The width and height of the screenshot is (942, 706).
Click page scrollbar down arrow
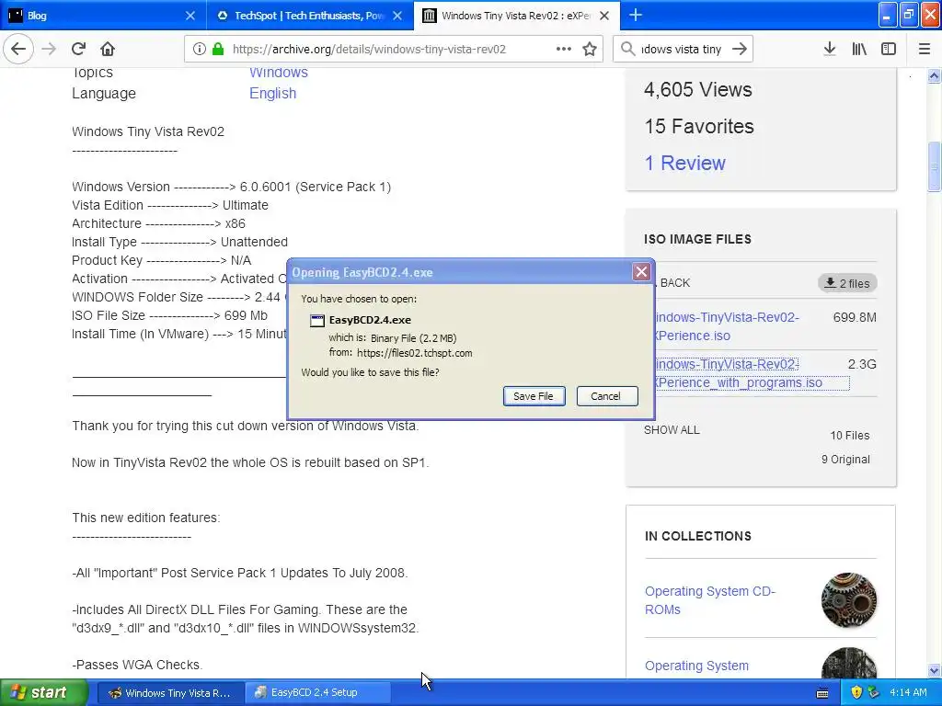(x=934, y=670)
